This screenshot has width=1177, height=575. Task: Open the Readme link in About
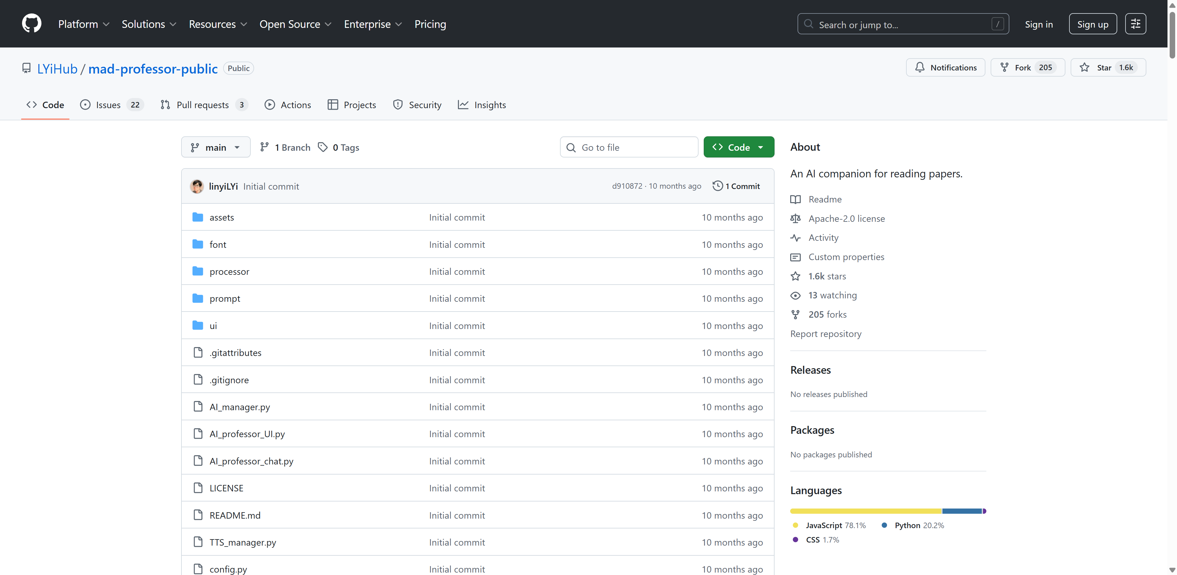[x=825, y=200]
